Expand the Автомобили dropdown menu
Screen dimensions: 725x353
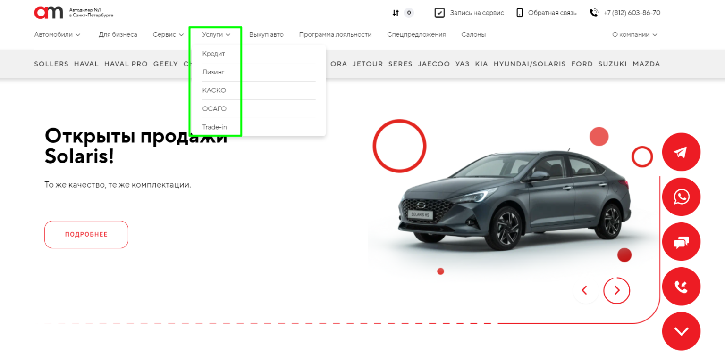pyautogui.click(x=57, y=34)
